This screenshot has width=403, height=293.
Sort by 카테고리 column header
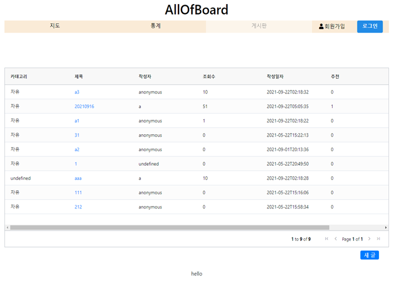[x=19, y=76]
